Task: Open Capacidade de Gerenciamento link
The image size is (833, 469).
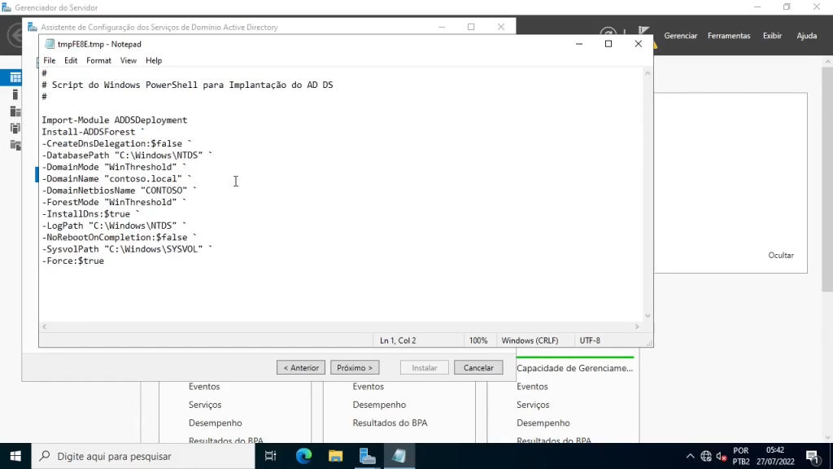Action: (575, 368)
